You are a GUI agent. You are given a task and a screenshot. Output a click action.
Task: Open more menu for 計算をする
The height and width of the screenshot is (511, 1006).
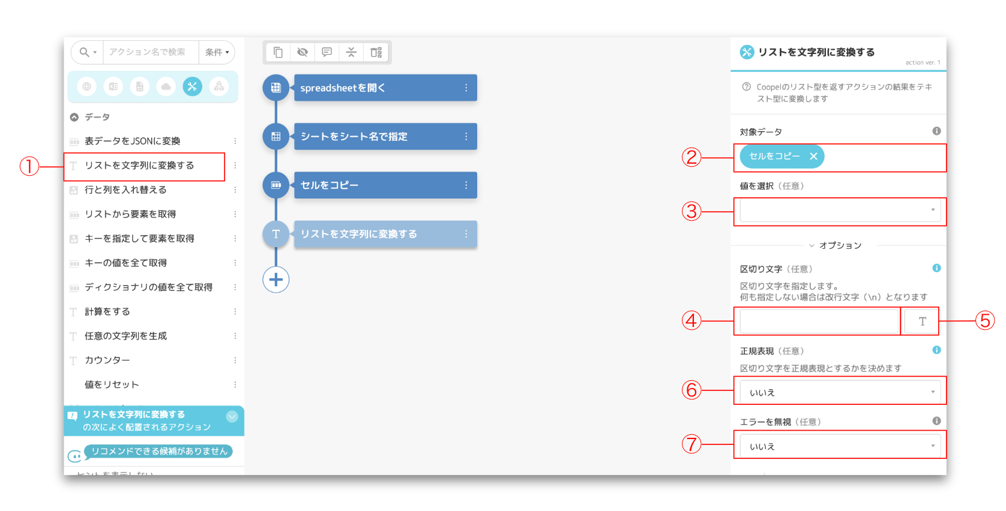point(235,311)
